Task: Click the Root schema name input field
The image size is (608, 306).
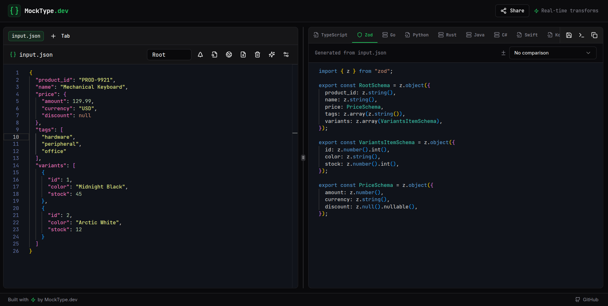Action: [169, 54]
